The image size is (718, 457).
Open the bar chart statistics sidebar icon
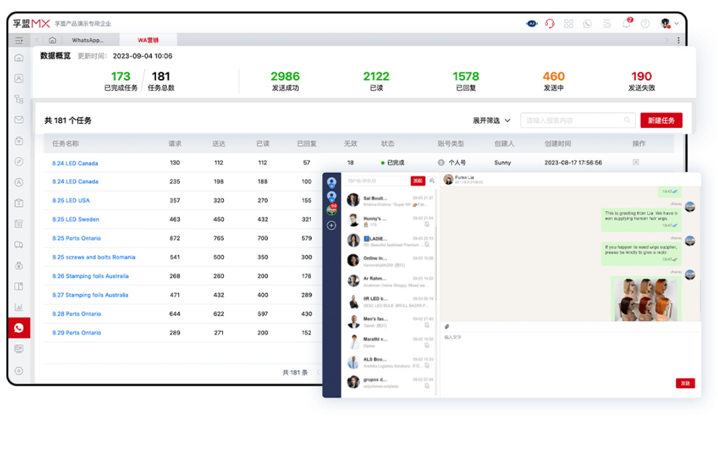tap(18, 307)
